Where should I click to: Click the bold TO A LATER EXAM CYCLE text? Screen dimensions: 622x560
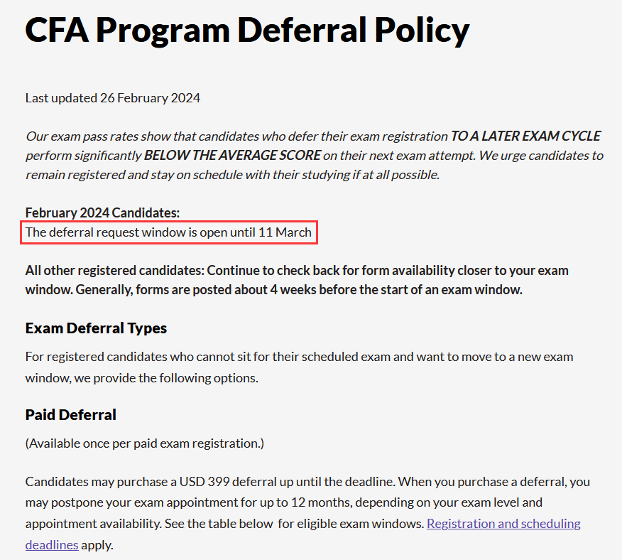click(x=526, y=136)
